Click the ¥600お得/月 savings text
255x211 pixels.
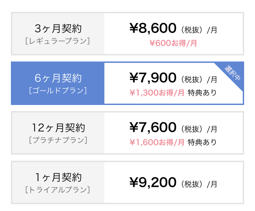(173, 43)
